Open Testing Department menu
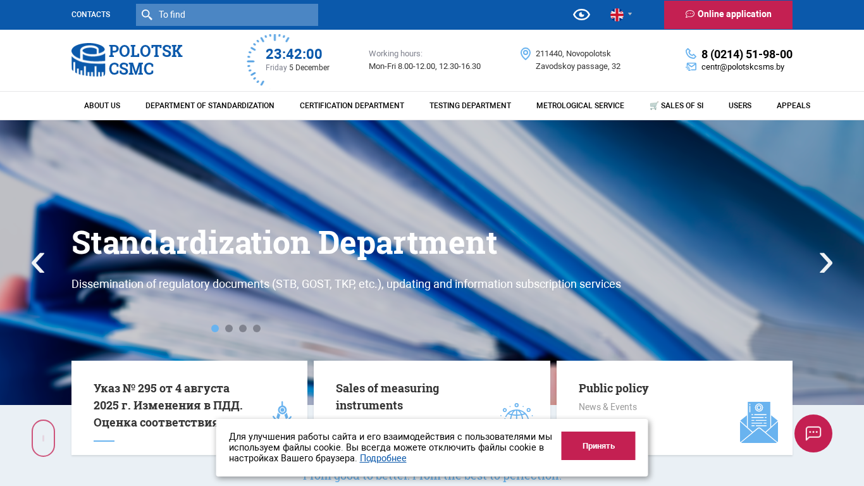This screenshot has height=486, width=864. [470, 106]
